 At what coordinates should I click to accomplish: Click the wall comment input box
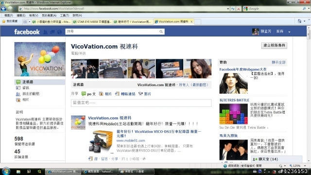tap(141, 103)
